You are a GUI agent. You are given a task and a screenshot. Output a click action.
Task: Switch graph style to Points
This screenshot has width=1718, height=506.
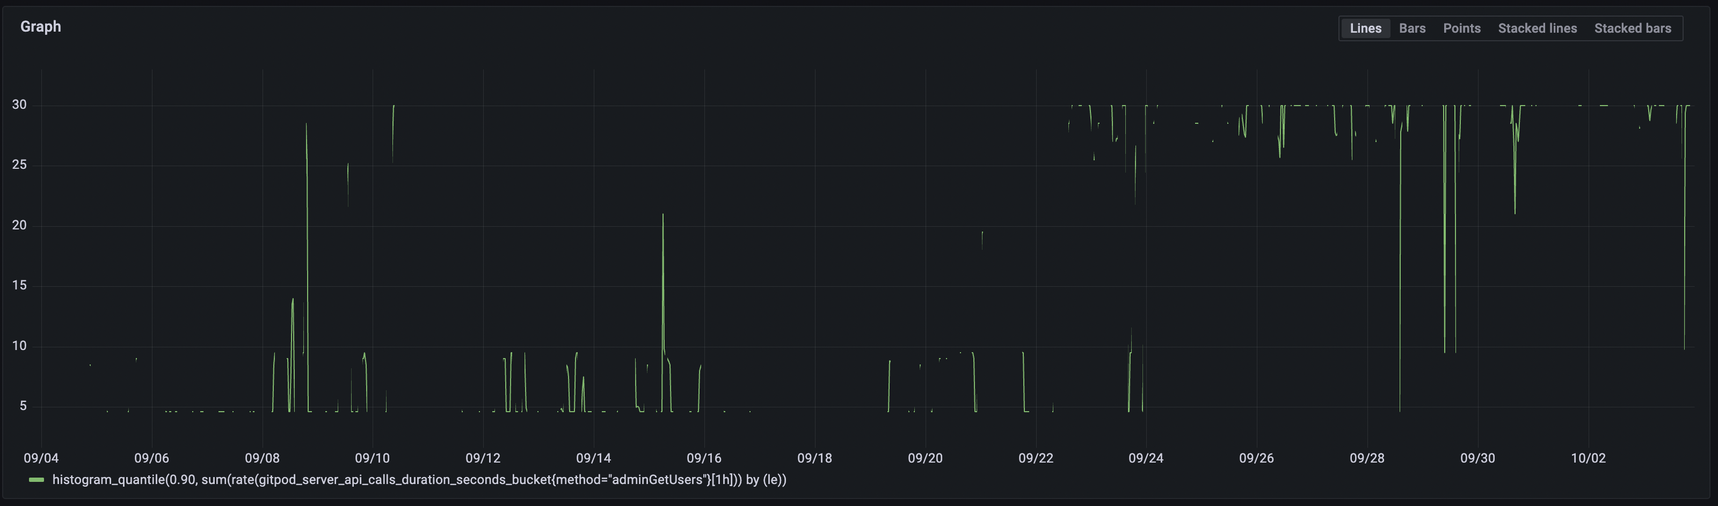click(x=1461, y=28)
